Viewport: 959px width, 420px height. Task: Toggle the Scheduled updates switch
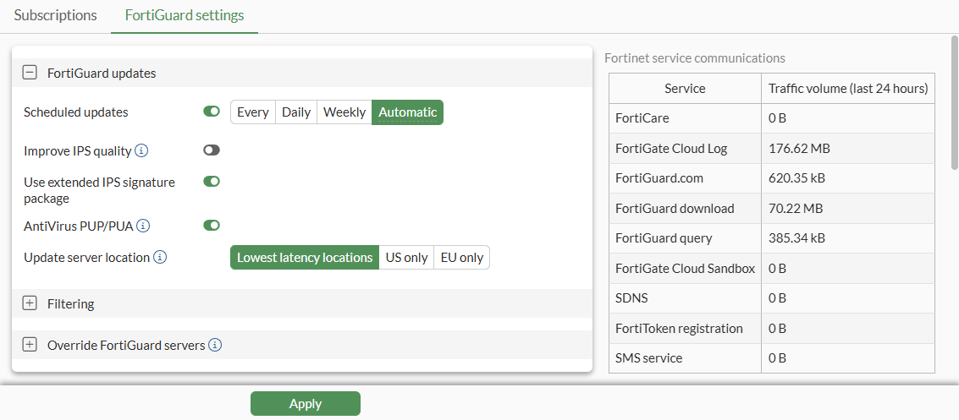[x=212, y=112]
